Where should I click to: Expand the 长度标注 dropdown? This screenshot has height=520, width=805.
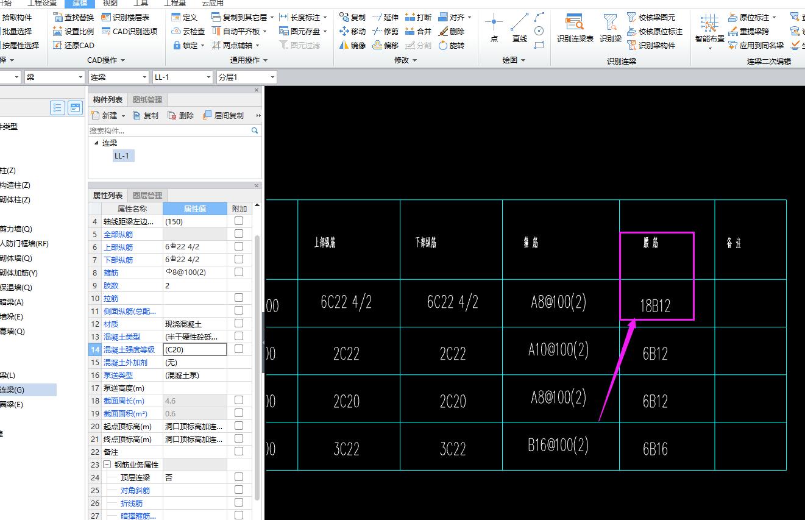(325, 18)
